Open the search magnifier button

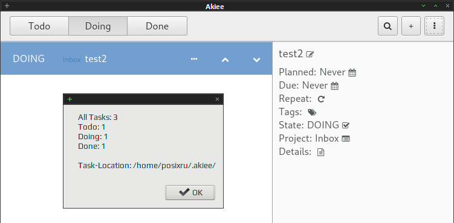tap(388, 26)
